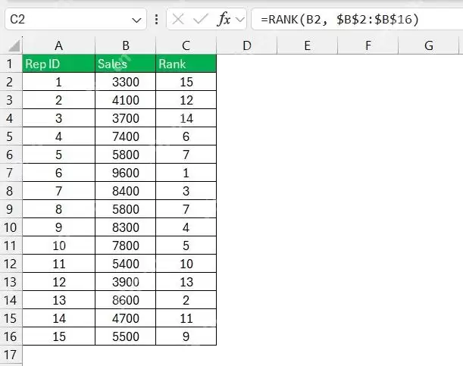Click the Insert Function fx icon
Screen dimensions: 463x366
pos(224,20)
